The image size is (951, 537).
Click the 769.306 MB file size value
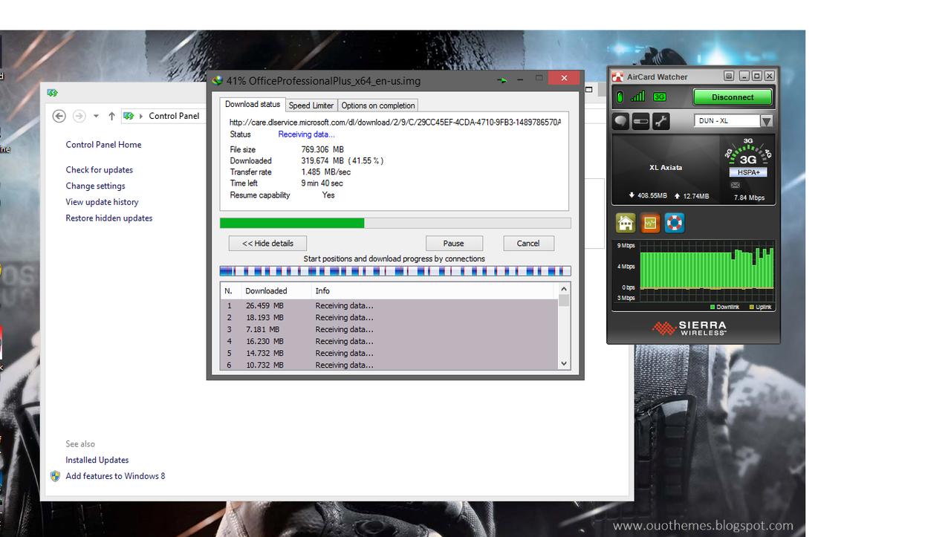pyautogui.click(x=322, y=149)
